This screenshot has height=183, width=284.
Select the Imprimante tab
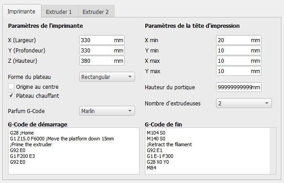click(22, 11)
